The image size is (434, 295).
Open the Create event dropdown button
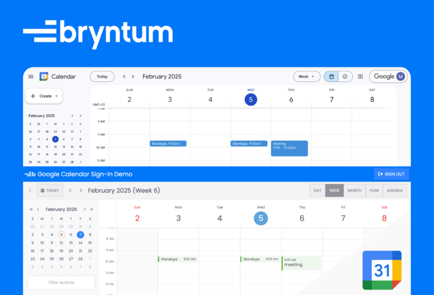[44, 96]
